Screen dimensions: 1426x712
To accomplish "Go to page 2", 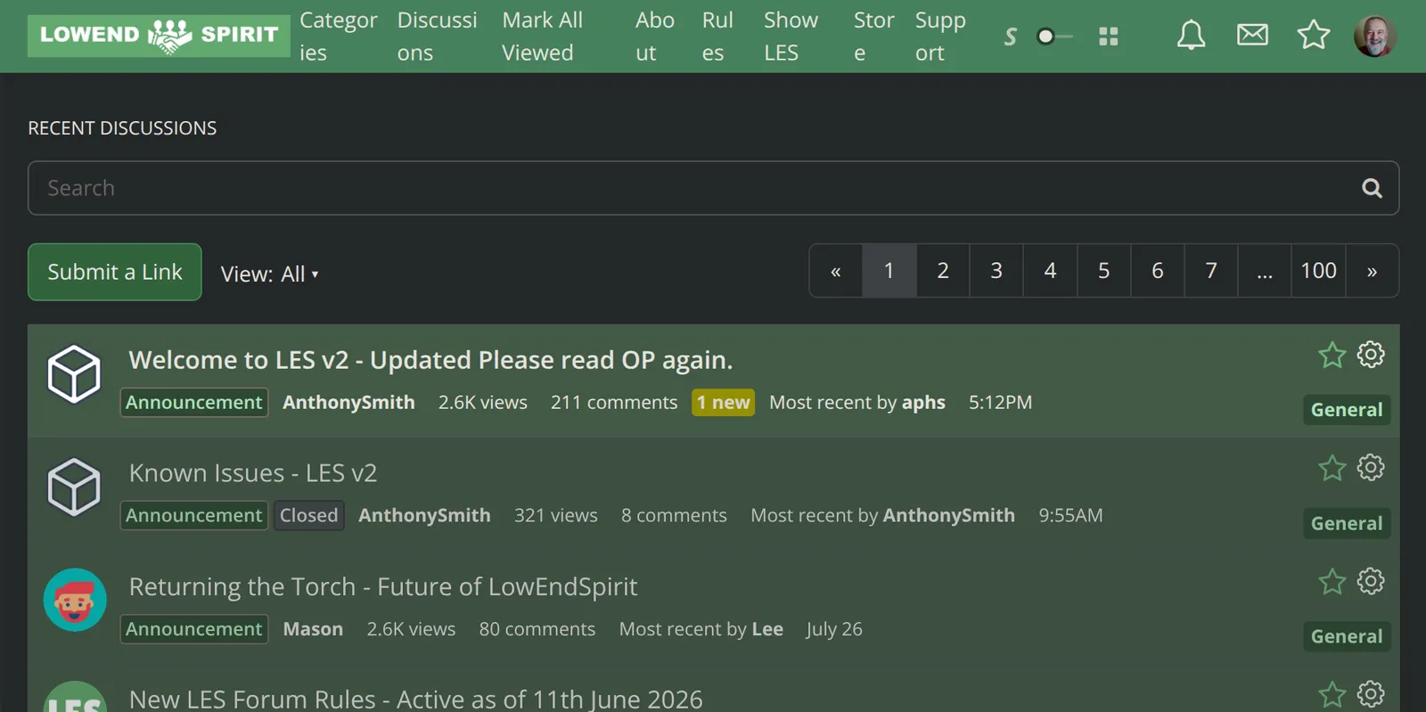I will pyautogui.click(x=943, y=271).
